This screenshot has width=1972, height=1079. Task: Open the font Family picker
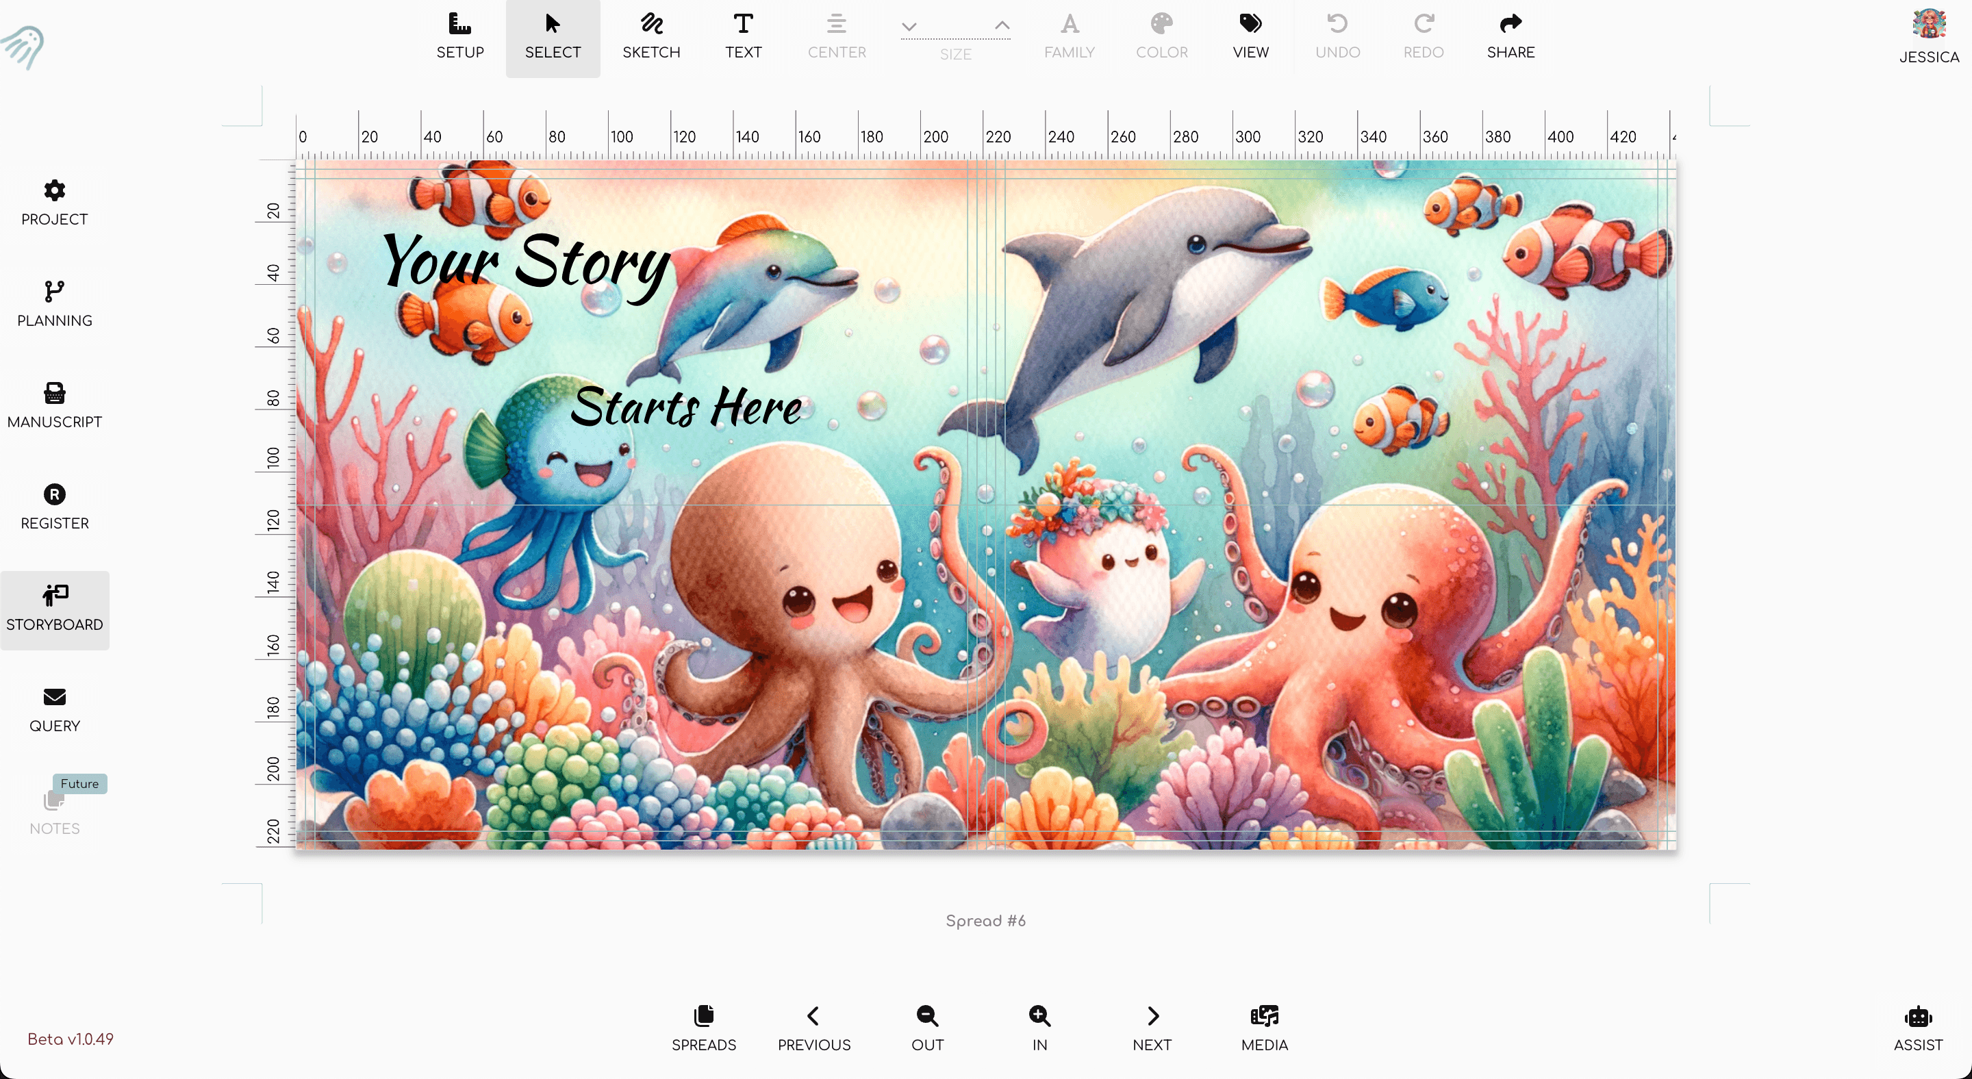pos(1070,37)
